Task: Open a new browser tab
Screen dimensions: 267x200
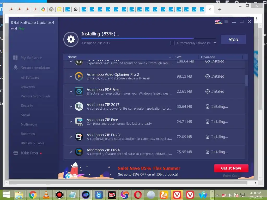Action: coord(220,9)
